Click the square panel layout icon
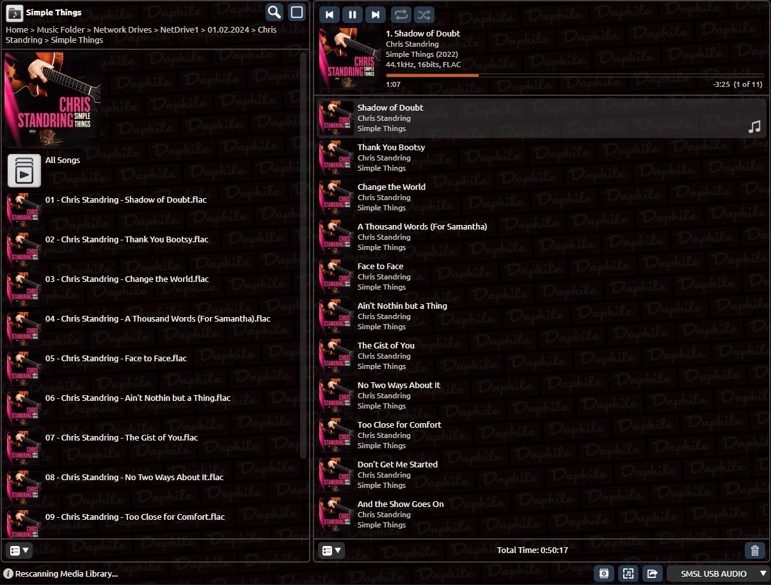The image size is (771, 585). (296, 12)
